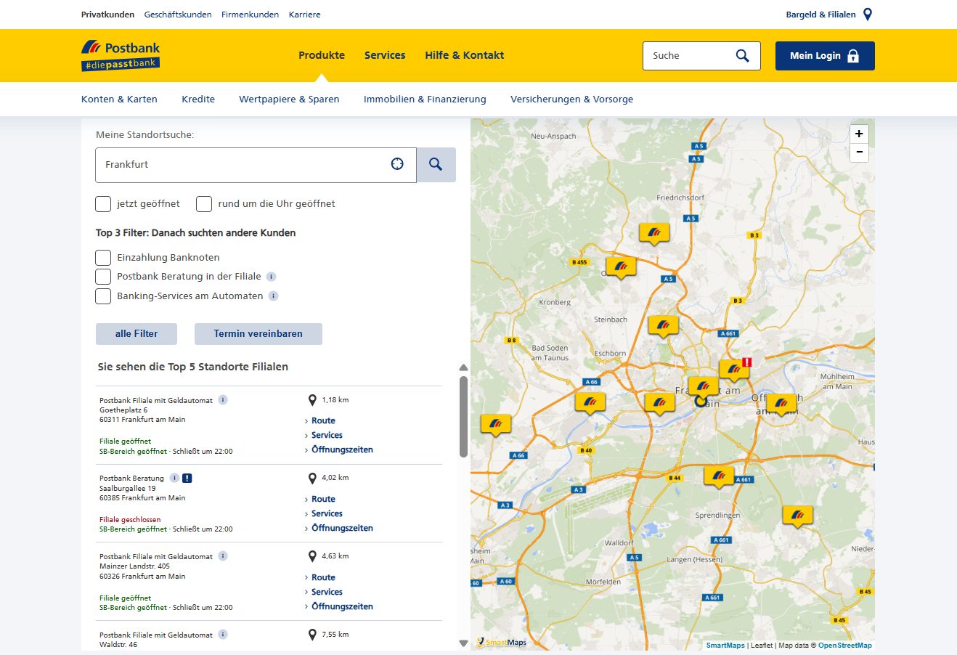The image size is (957, 655).
Task: Open info icon for Postbank Beratung in der Filiale
Action: coord(271,277)
